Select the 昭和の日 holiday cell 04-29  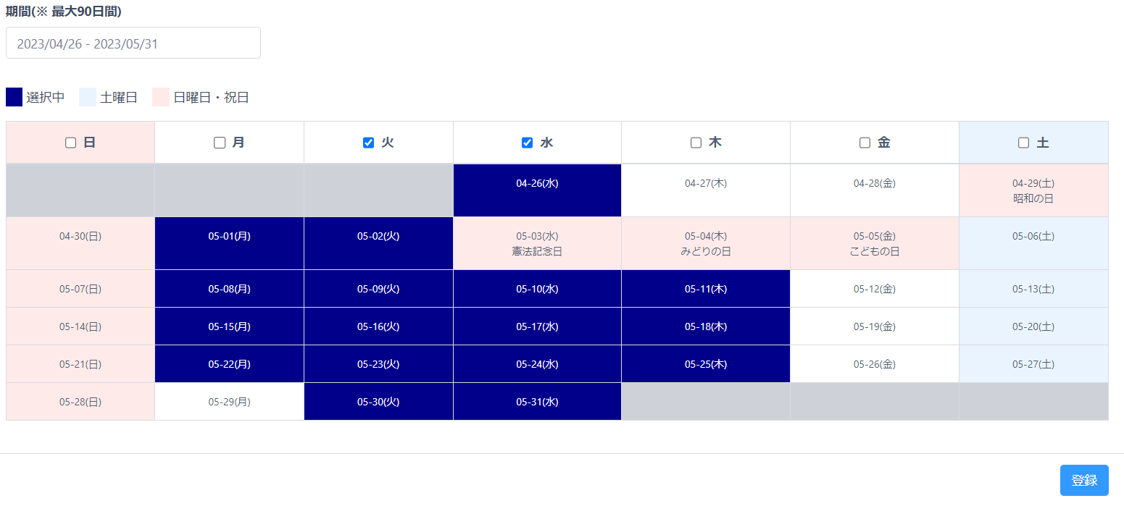click(x=1033, y=190)
